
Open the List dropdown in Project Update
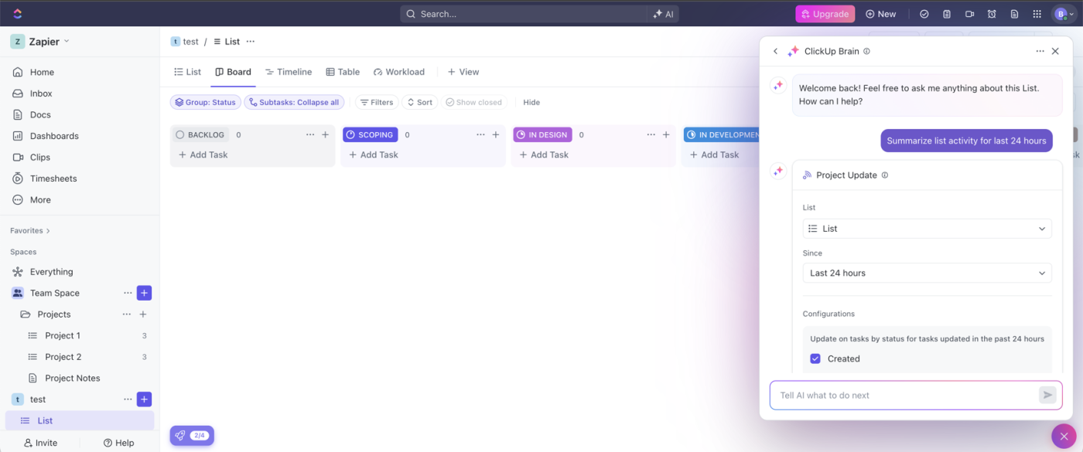927,229
